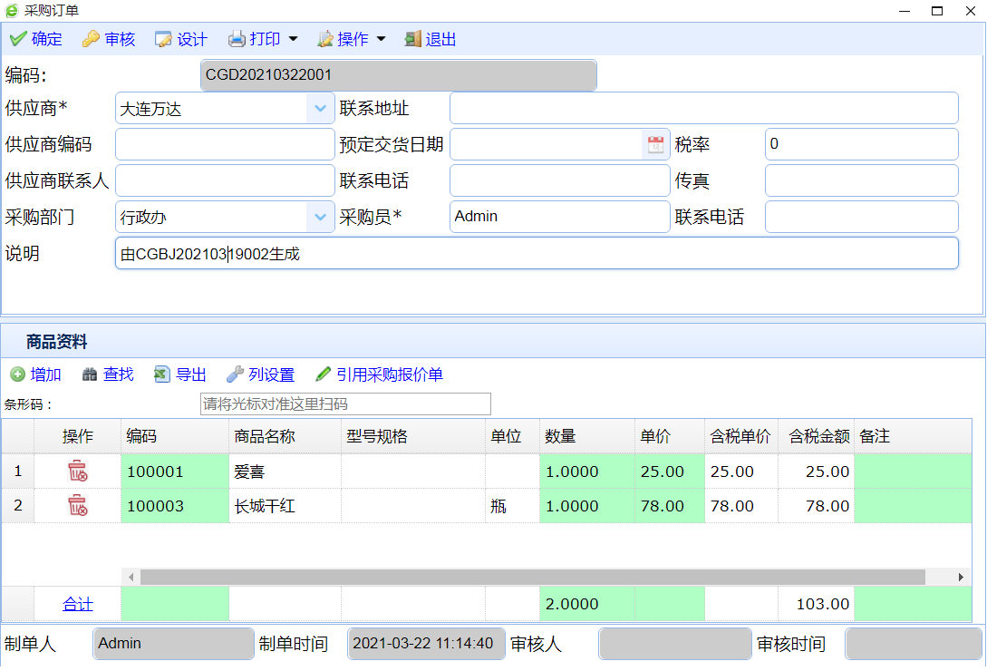Open the 查找 search tool
The height and width of the screenshot is (671, 987).
coord(90,374)
